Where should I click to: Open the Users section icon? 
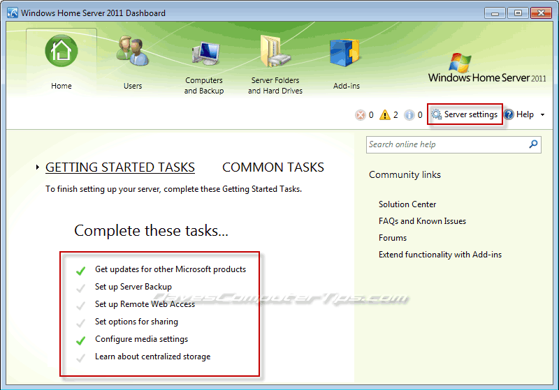click(132, 51)
